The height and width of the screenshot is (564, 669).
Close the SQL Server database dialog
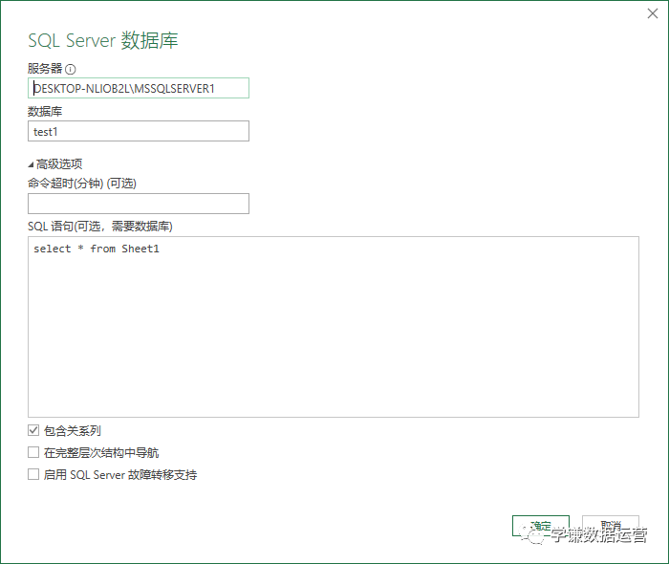click(653, 13)
